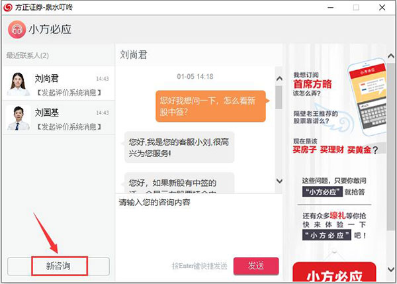The height and width of the screenshot is (284, 397).
Task: Click the 首席方略 ad headline
Action: tap(312, 84)
